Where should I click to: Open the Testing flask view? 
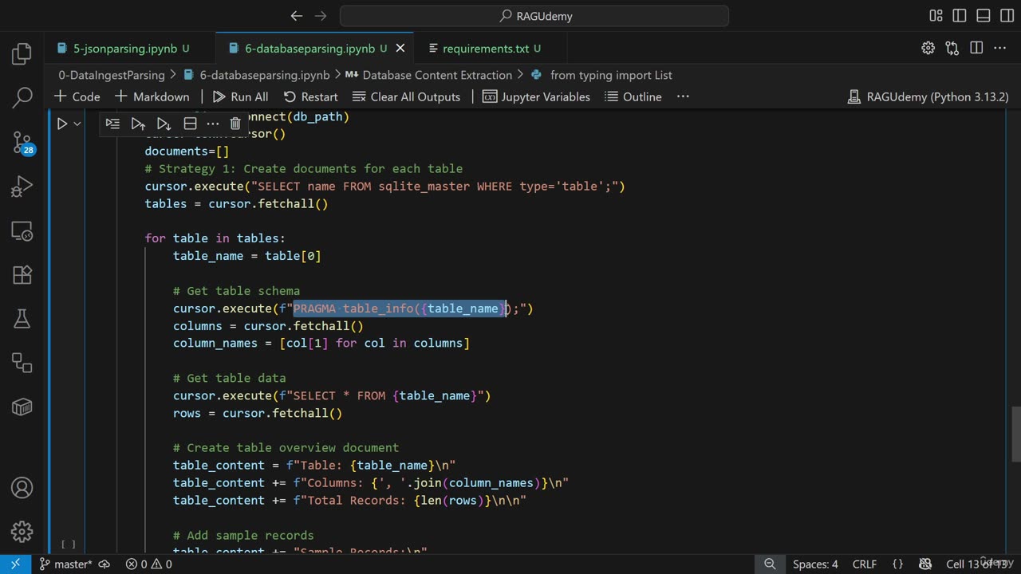pos(22,319)
